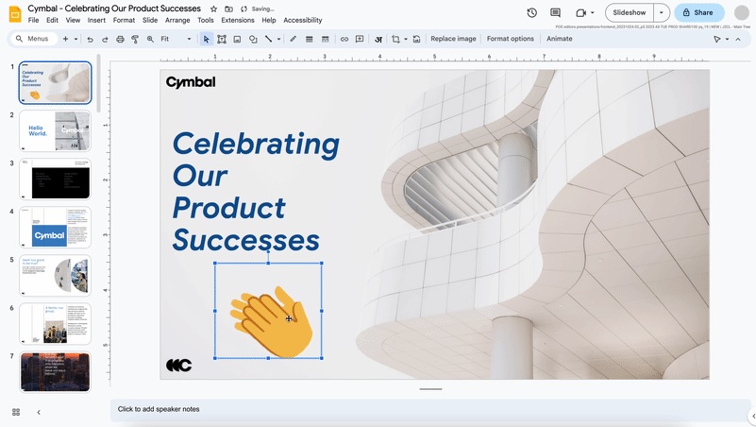
Task: Undo the last action
Action: (x=90, y=39)
